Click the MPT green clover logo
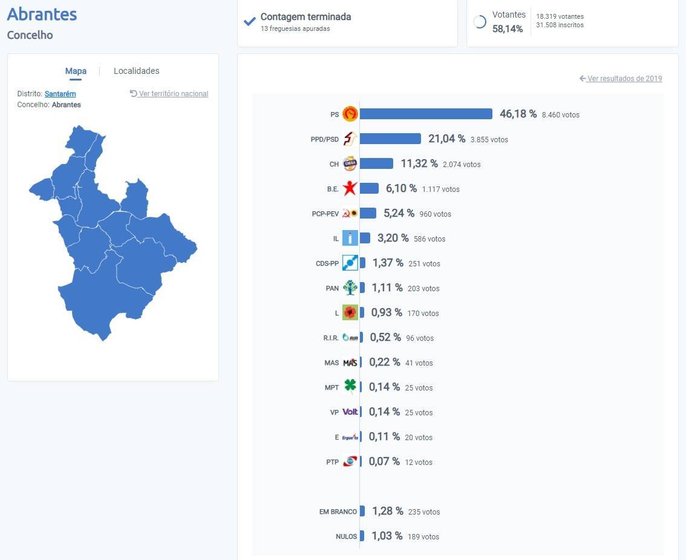Image resolution: width=686 pixels, height=560 pixels. tap(350, 387)
